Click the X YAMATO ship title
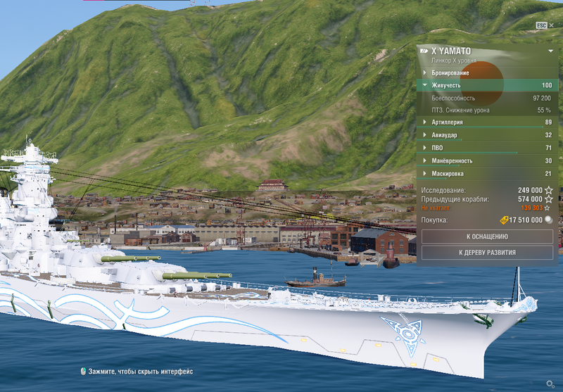563x392 pixels. (451, 51)
